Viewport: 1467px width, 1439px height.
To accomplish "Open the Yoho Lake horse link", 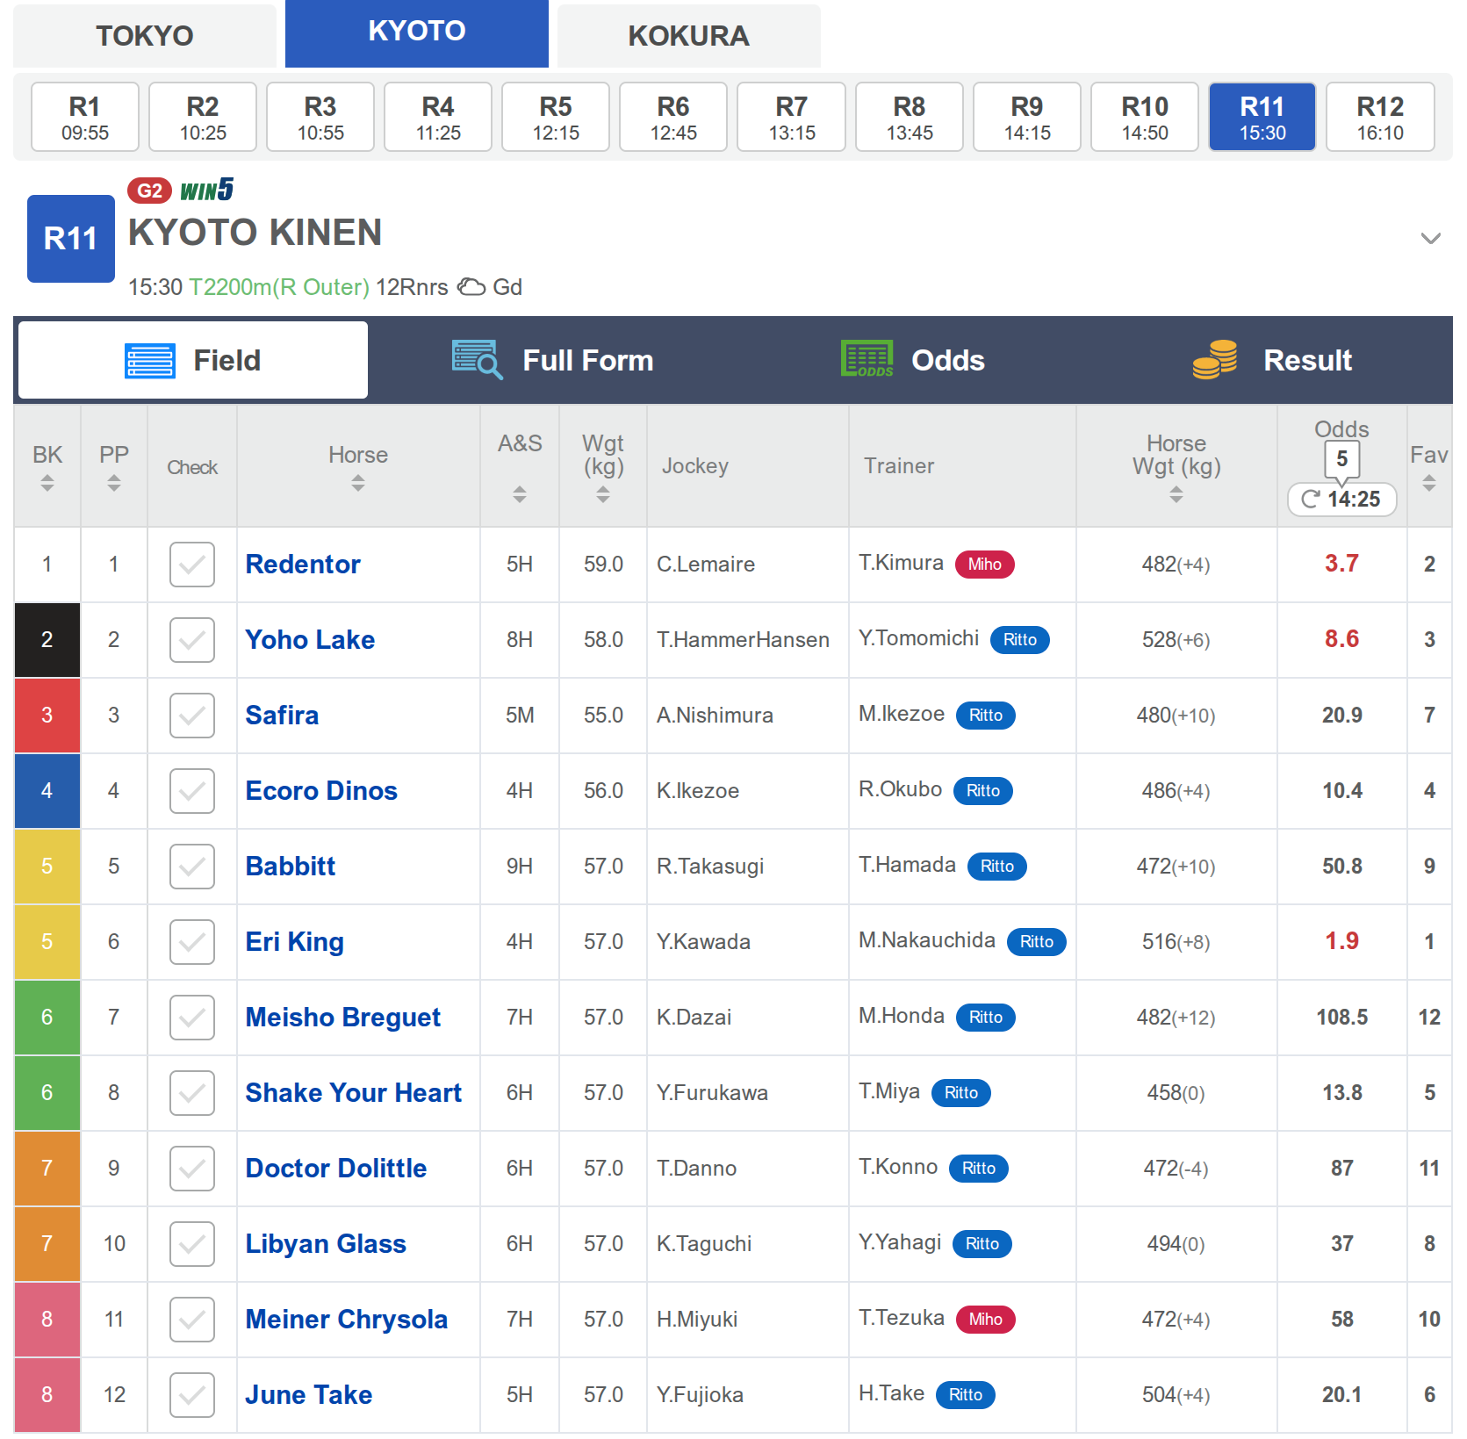I will (x=310, y=640).
